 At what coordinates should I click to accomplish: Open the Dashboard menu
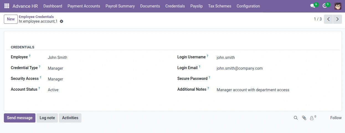53,6
